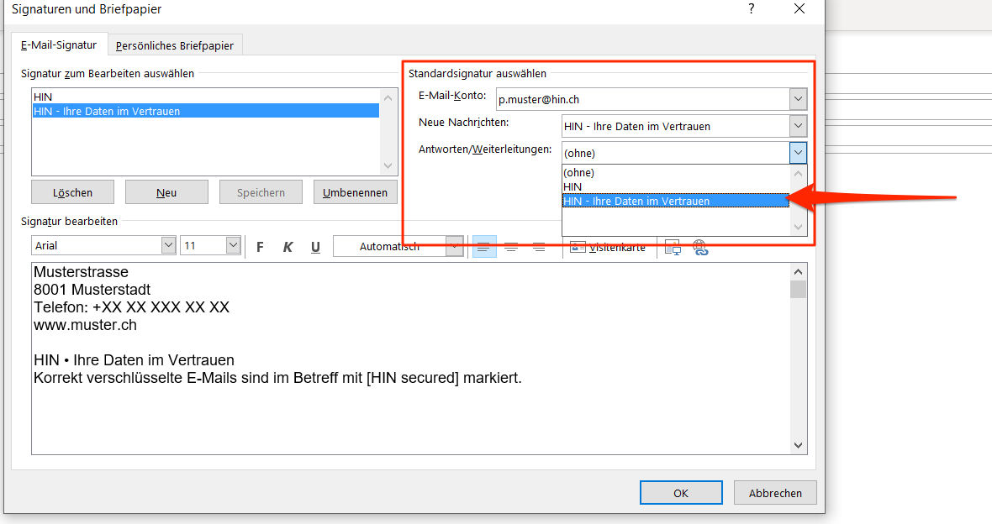Insert picture icon in signature toolbar
Screen dimensions: 992x524
pos(673,247)
